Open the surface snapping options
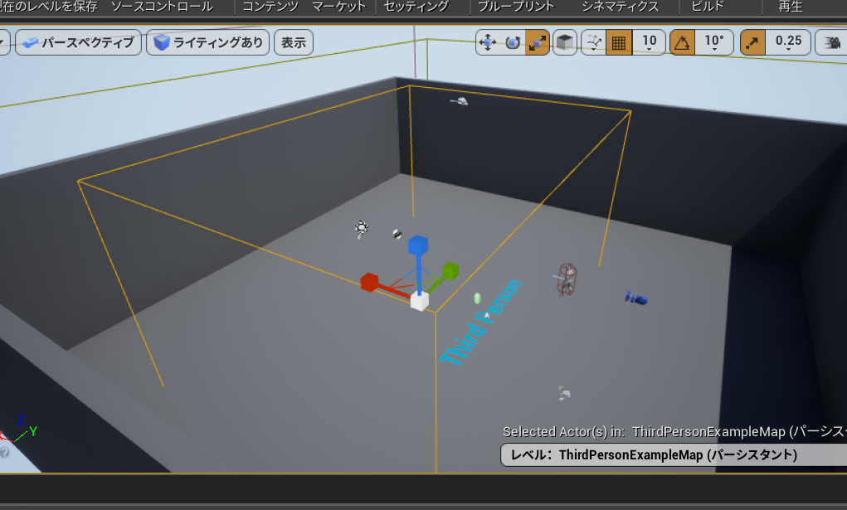This screenshot has height=510, width=847. (594, 42)
